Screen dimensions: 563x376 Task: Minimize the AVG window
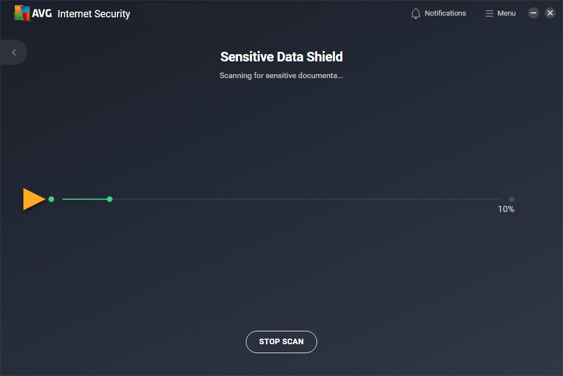(x=533, y=13)
